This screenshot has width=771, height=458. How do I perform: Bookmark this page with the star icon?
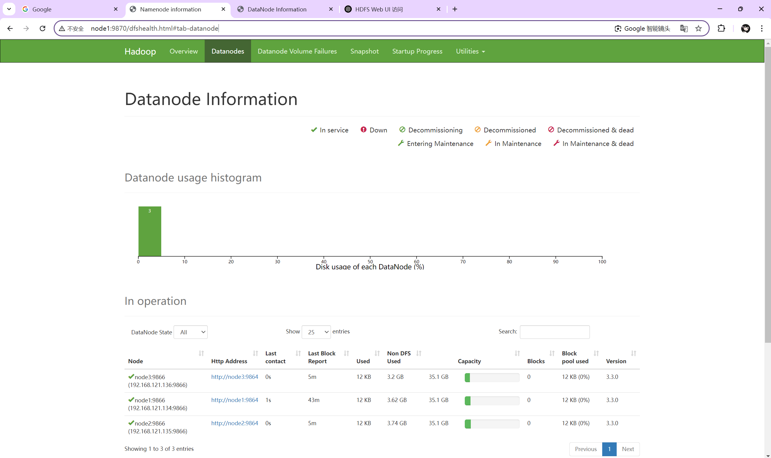coord(698,28)
